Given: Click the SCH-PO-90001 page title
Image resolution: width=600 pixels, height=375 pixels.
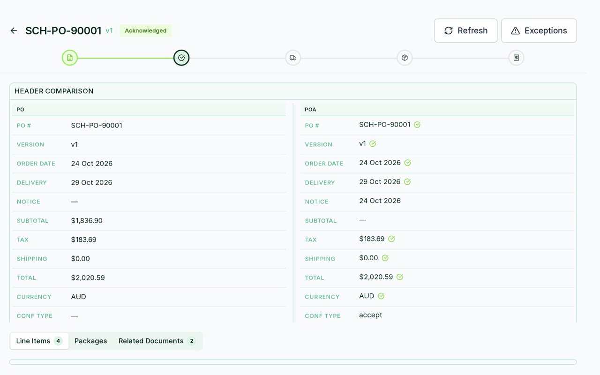Looking at the screenshot, I should 63,30.
